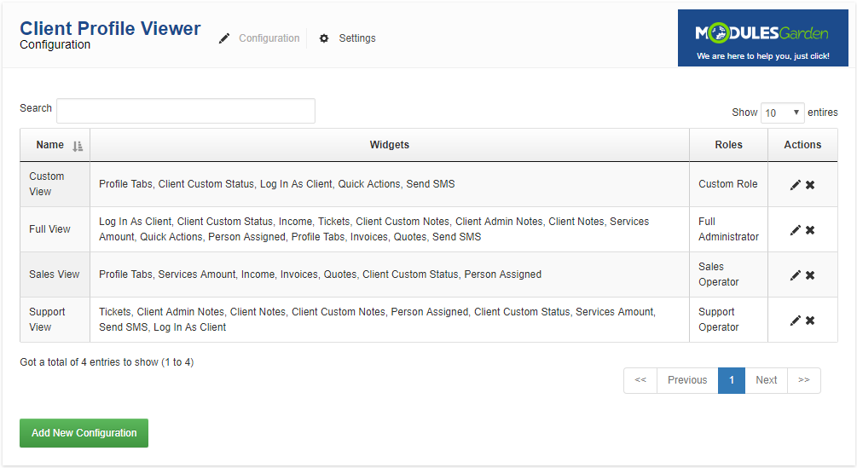Click Custom View widgets list text

[x=276, y=184]
